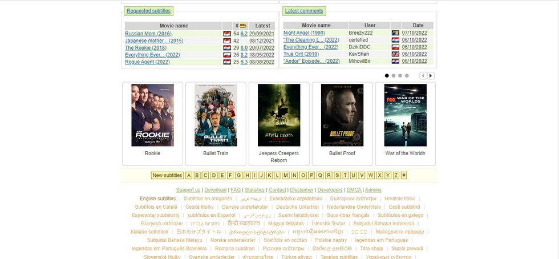Browse subtitles under the # symbol

tap(404, 175)
